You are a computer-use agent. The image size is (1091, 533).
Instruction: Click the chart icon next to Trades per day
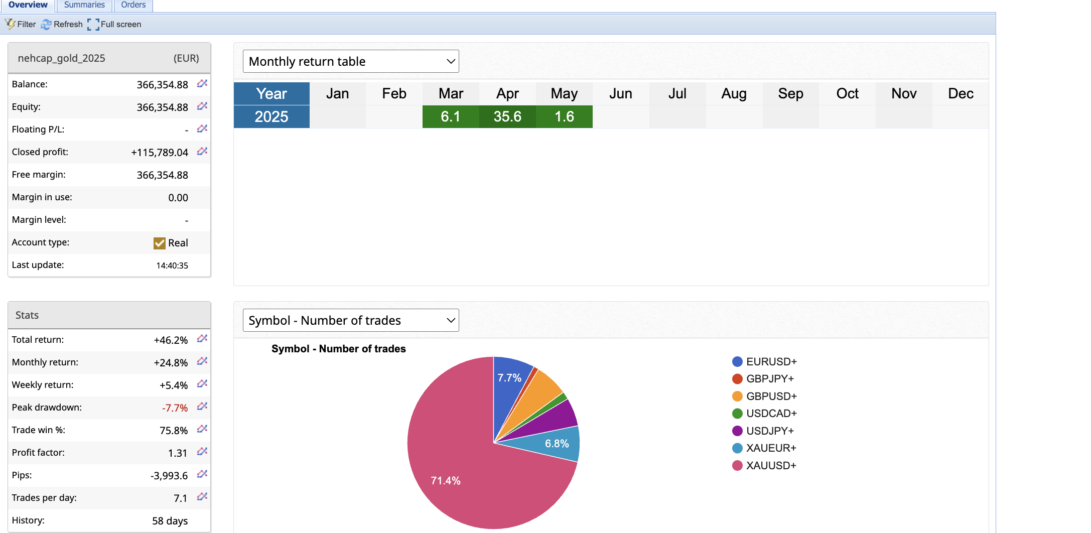202,497
